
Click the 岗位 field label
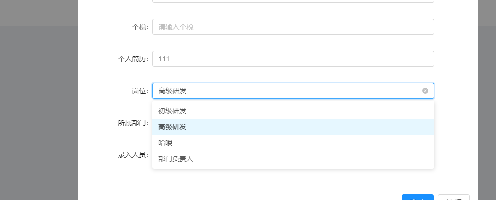[137, 91]
